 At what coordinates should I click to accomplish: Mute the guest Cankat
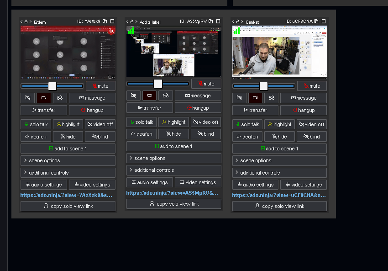coord(312,86)
